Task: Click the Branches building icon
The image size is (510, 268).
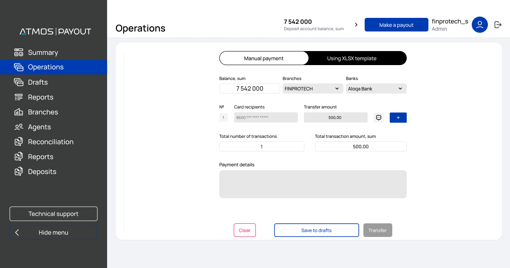Action: (18, 112)
